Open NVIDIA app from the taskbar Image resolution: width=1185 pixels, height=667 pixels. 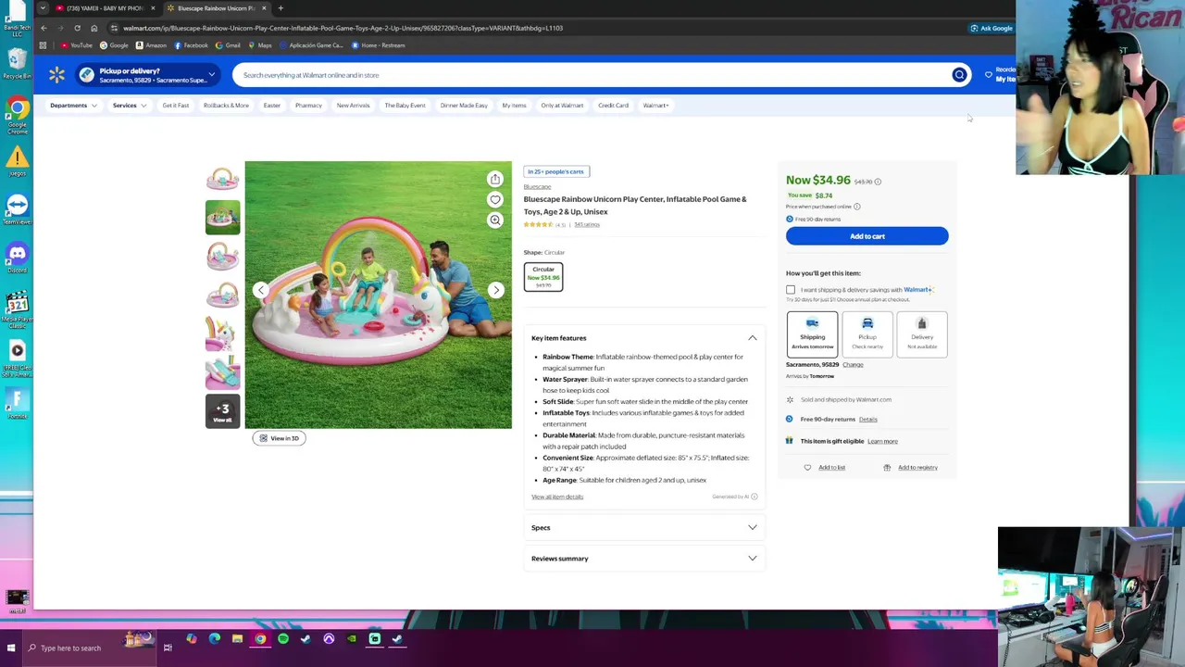tap(352, 638)
